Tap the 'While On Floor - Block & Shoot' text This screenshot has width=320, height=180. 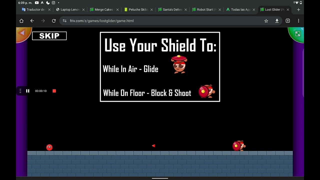147,93
